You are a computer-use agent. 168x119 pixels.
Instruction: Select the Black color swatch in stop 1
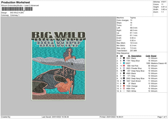pos(124,58)
